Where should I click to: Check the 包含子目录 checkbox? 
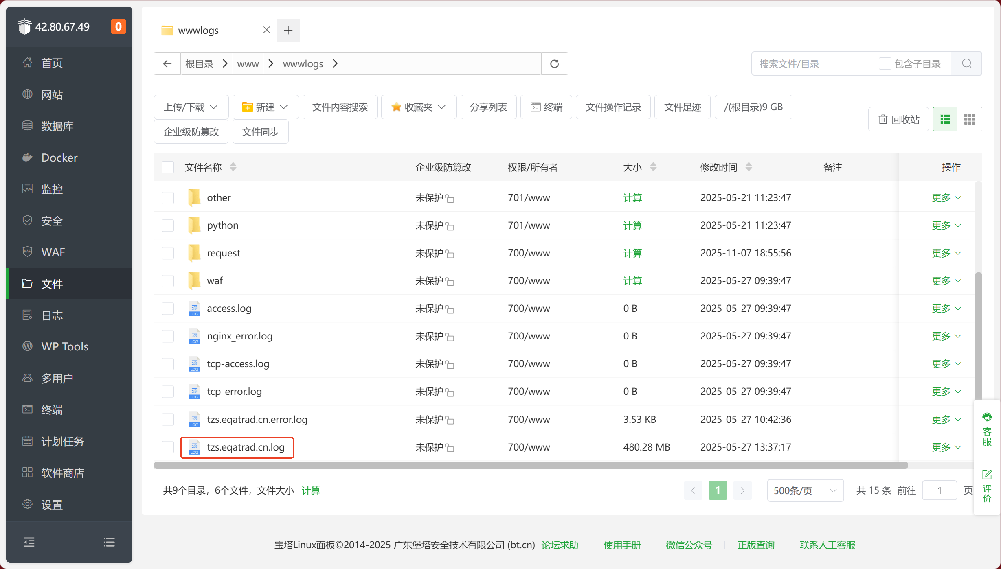pyautogui.click(x=885, y=63)
